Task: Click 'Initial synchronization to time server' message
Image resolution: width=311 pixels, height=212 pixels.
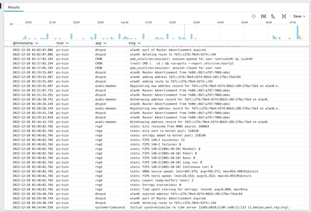Action: [x=210, y=207]
